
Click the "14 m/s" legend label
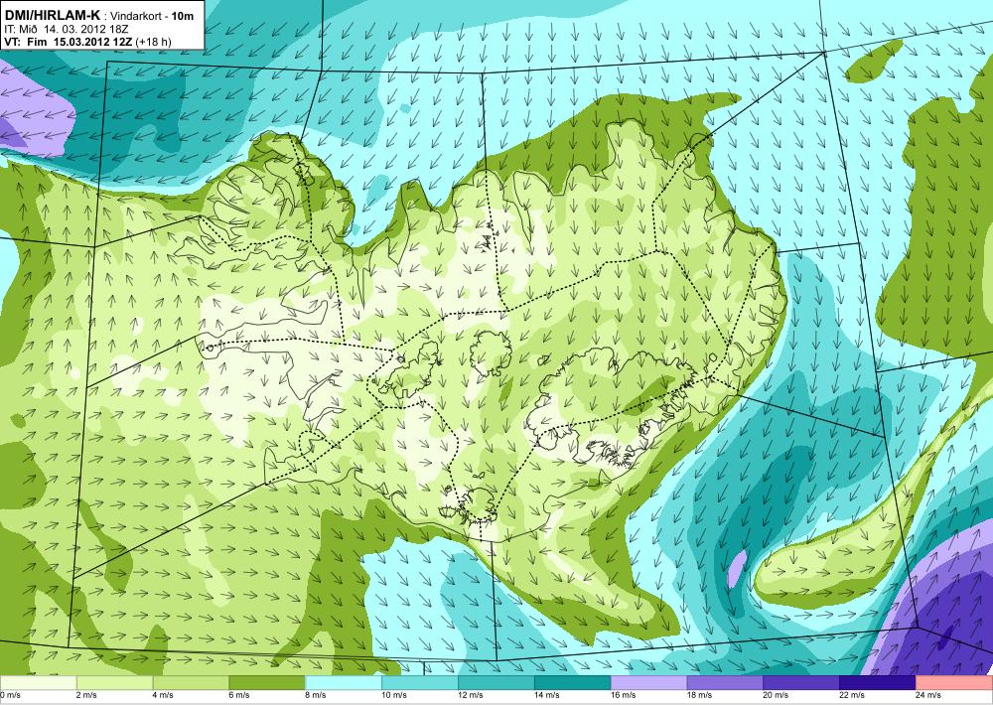click(546, 695)
